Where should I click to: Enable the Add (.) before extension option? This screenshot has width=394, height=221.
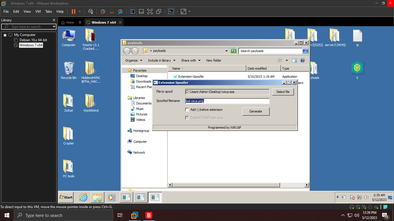(x=187, y=110)
